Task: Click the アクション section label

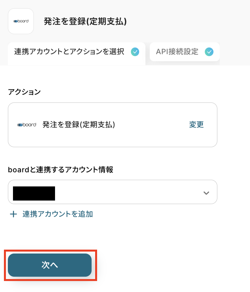Action: click(24, 92)
